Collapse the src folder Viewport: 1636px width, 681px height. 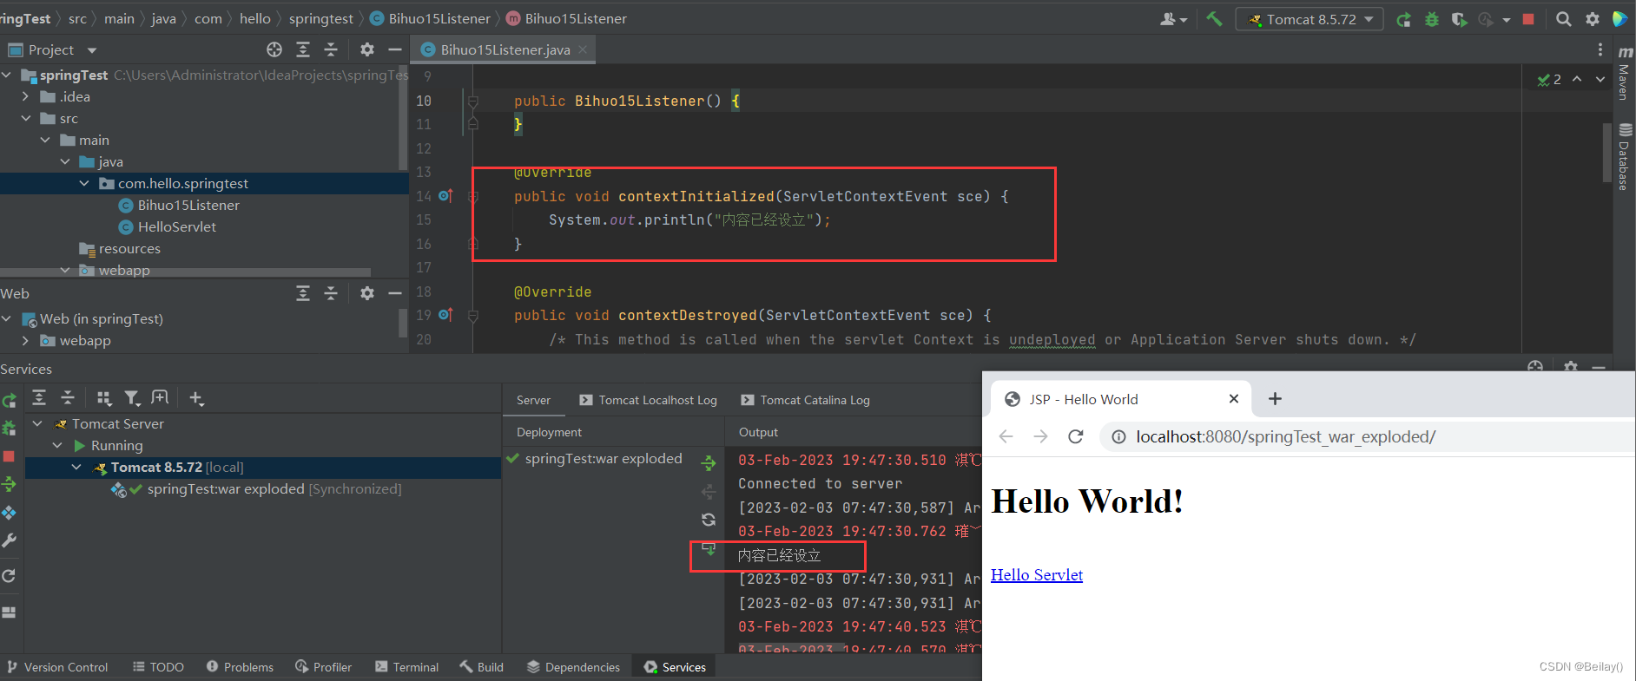click(x=25, y=118)
